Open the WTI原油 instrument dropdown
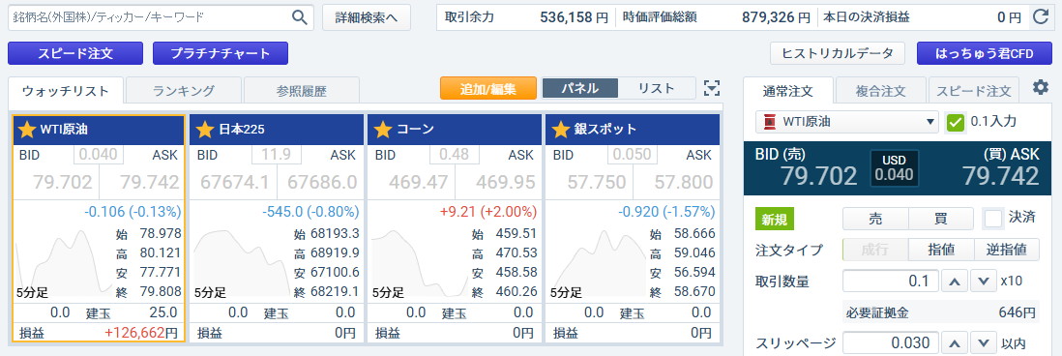 [847, 123]
